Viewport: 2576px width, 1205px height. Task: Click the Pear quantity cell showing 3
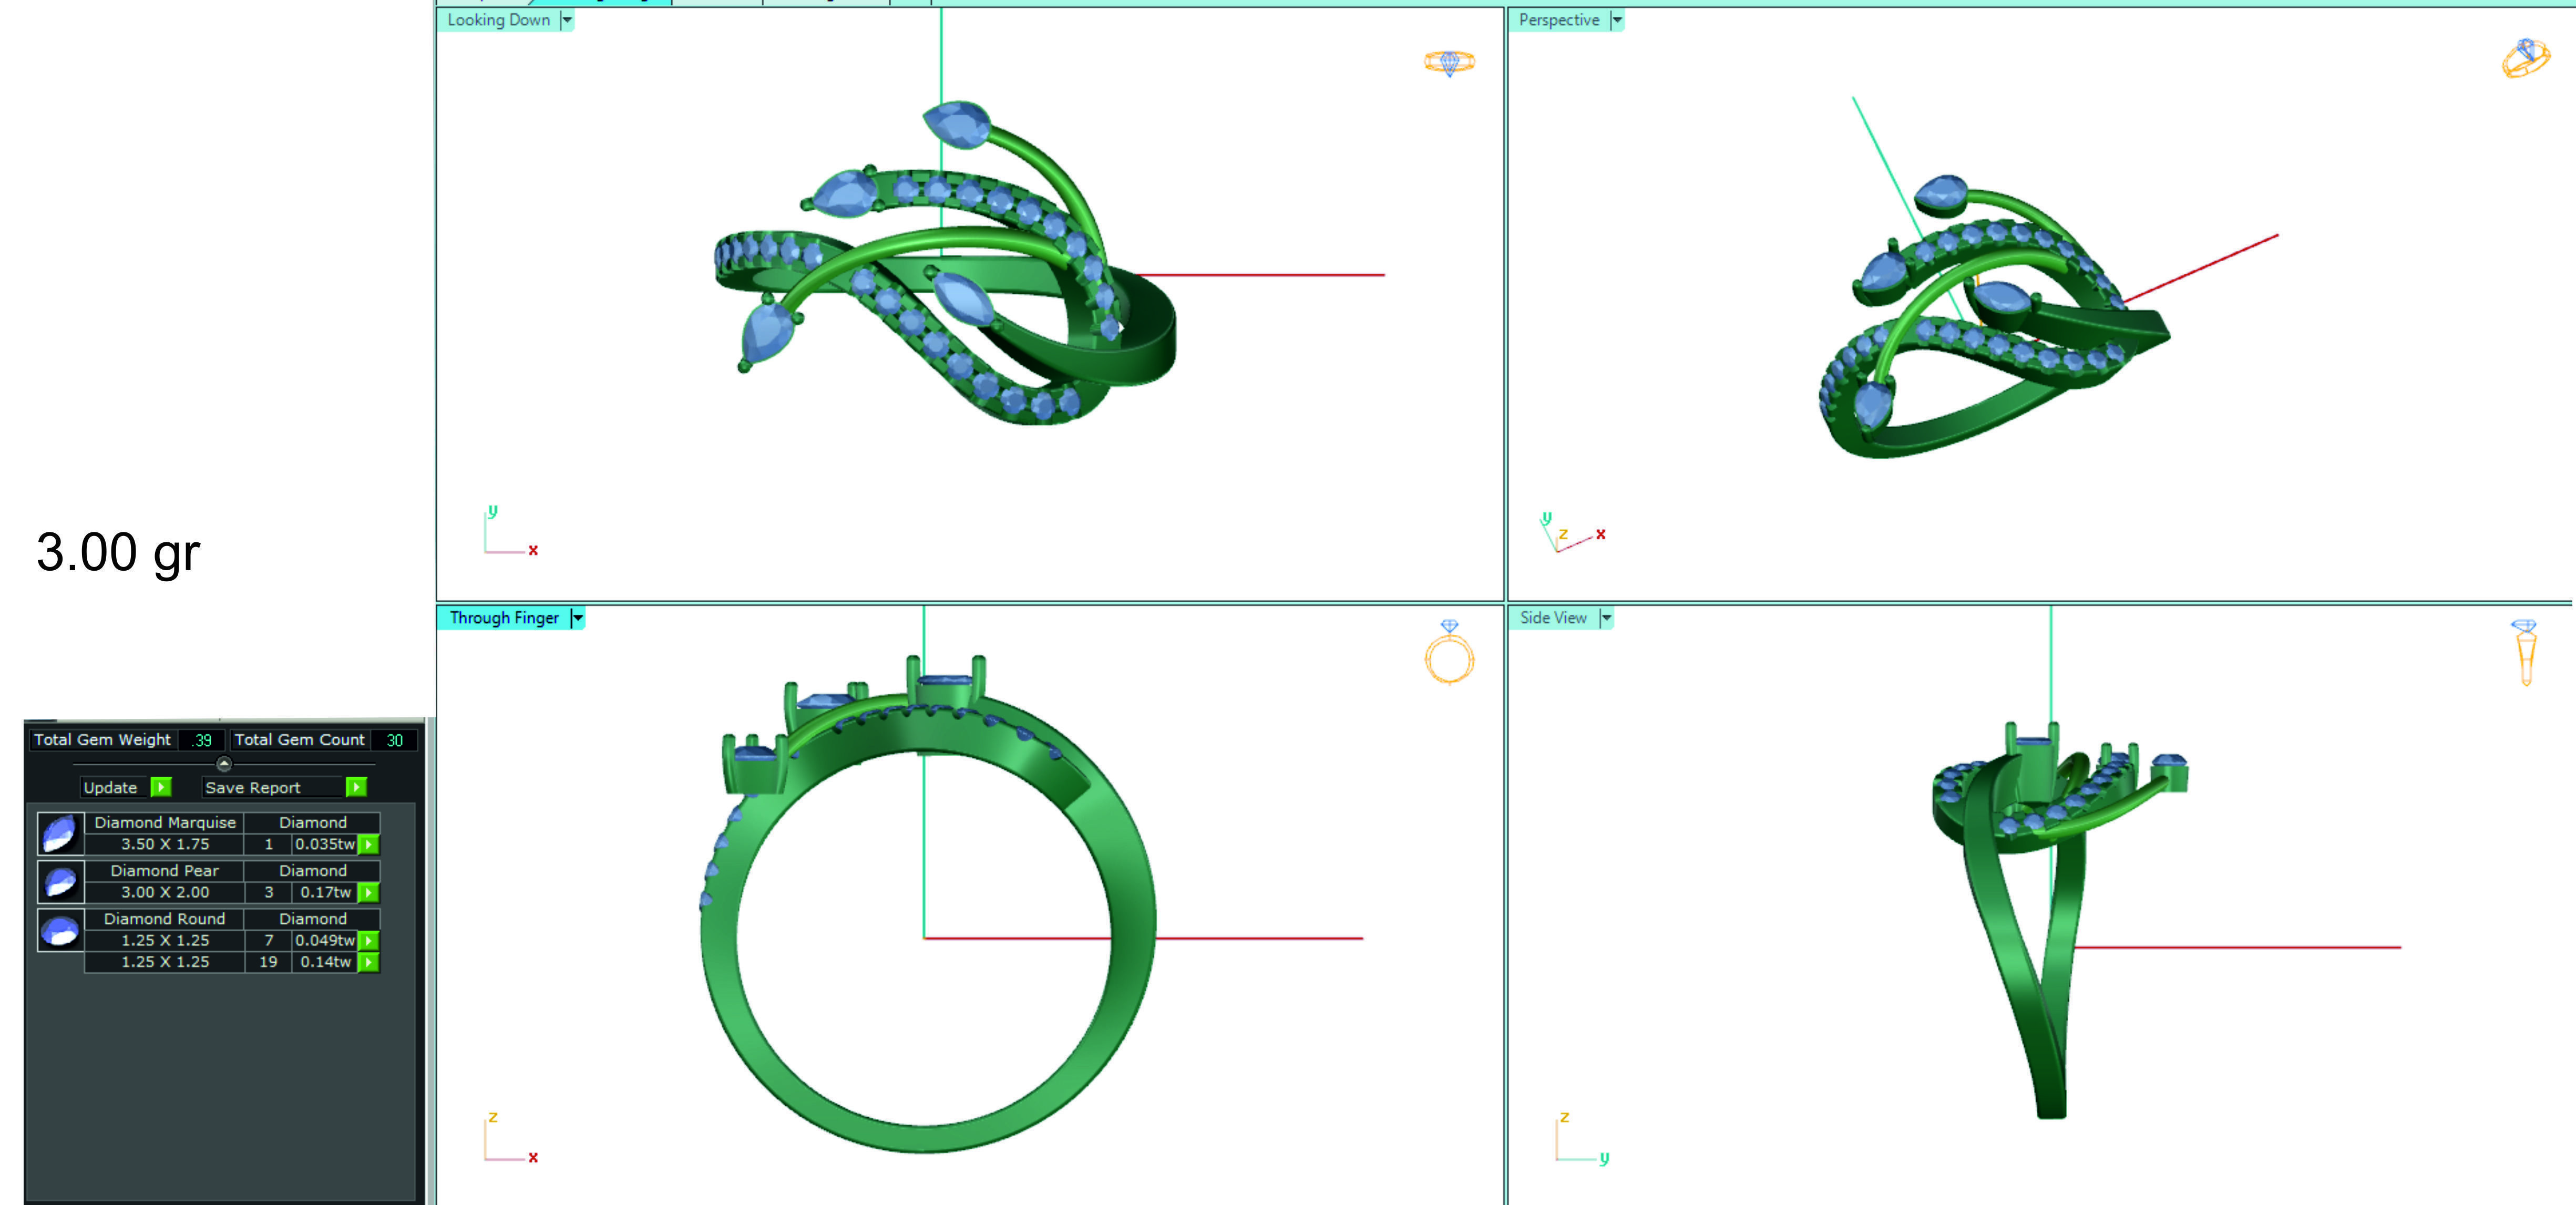[268, 892]
